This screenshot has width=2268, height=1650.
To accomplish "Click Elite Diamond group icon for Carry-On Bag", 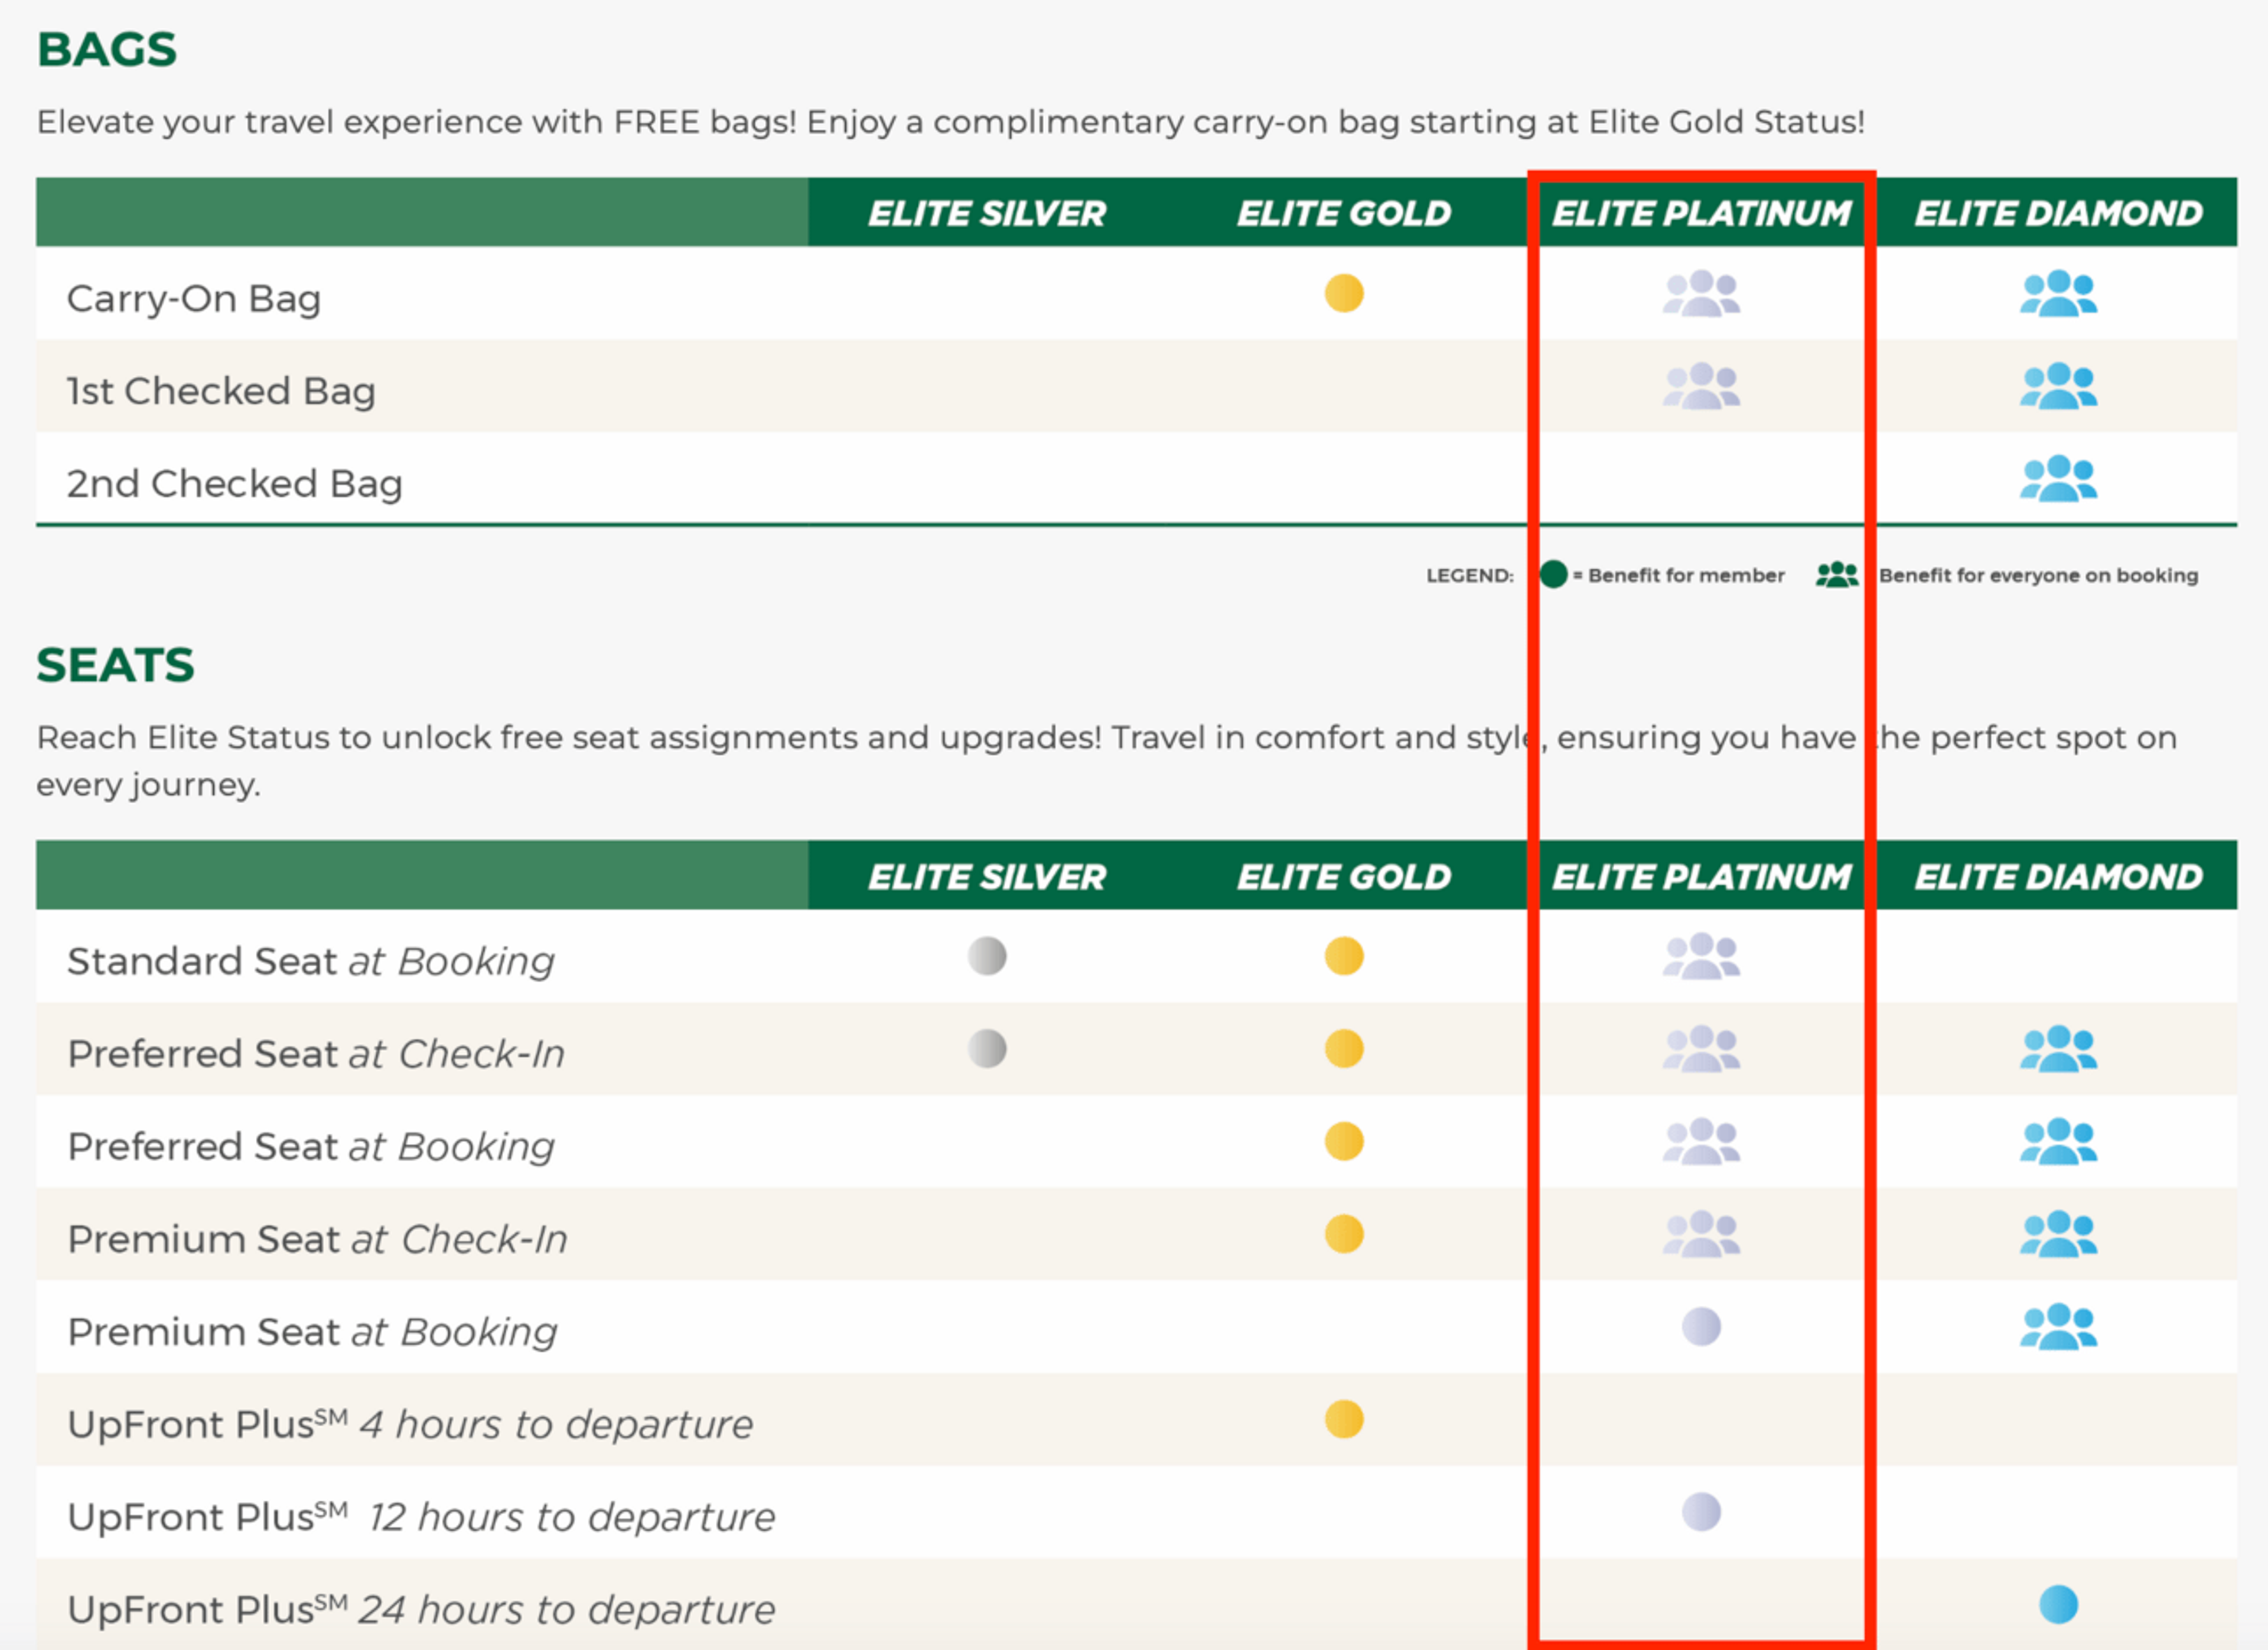I will [x=2058, y=293].
